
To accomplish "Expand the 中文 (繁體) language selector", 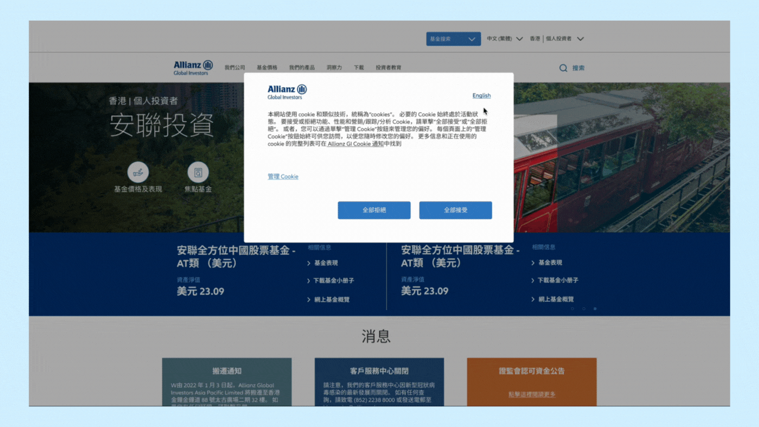I will point(505,39).
